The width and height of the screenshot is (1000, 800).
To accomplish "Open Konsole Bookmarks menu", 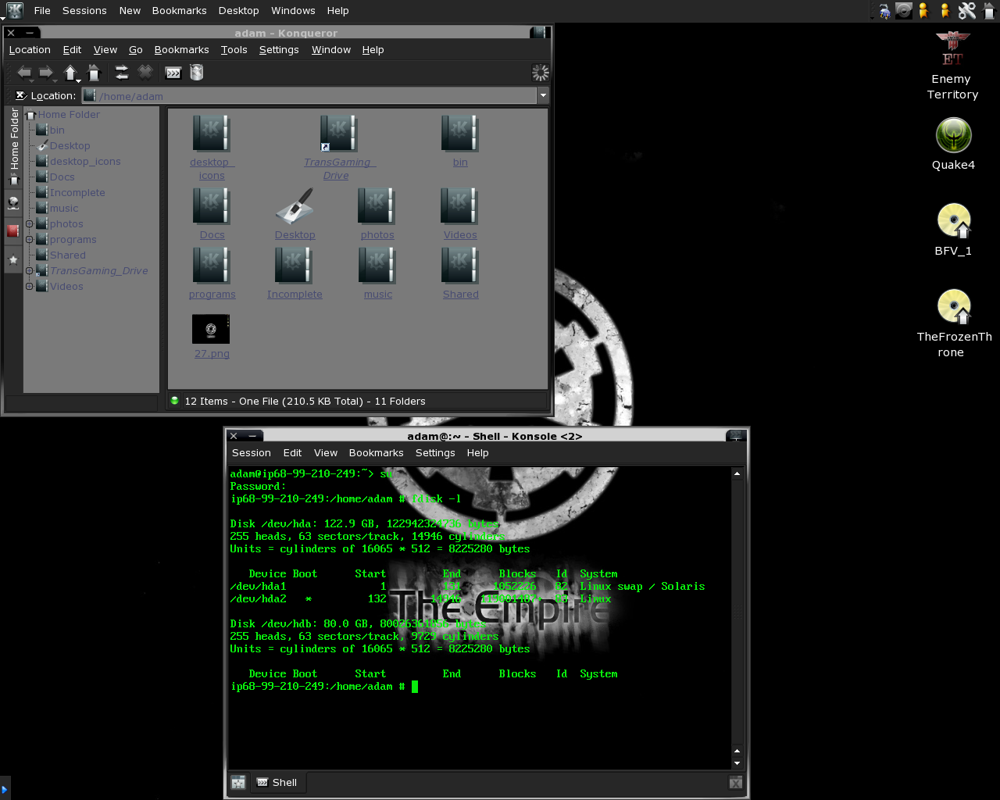I will pyautogui.click(x=376, y=453).
